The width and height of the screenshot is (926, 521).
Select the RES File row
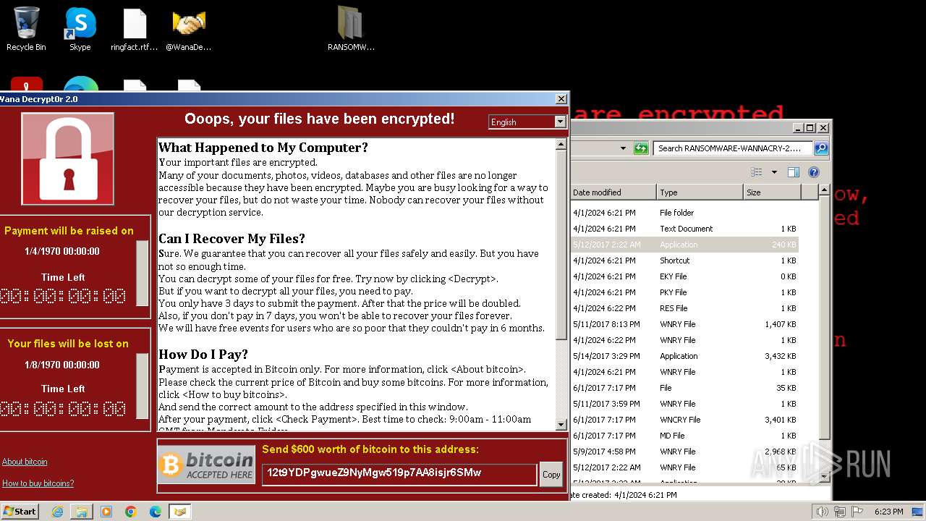pos(684,308)
